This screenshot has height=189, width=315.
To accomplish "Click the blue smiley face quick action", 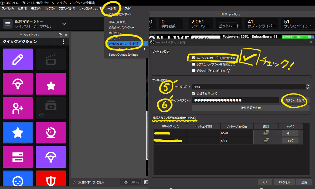I will pos(18,180).
